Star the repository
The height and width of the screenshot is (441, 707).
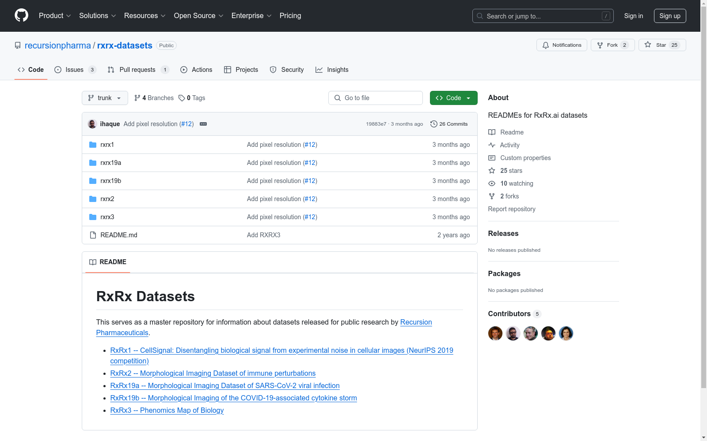662,45
